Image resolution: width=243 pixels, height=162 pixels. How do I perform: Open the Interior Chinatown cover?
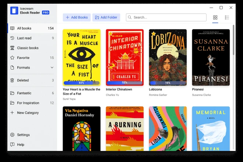click(124, 57)
